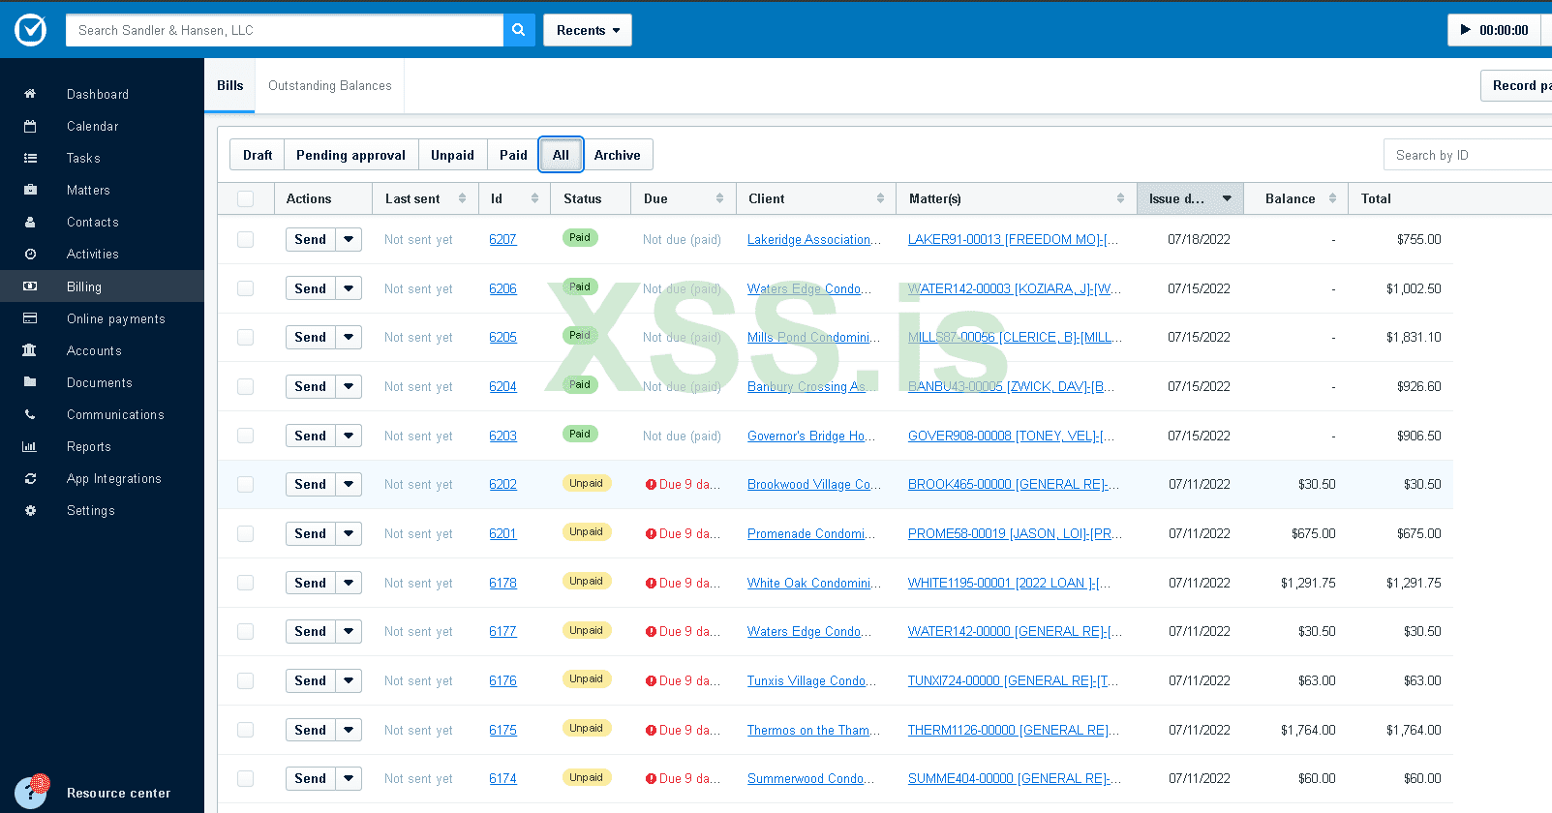Check the box for bill 6207
This screenshot has height=813, width=1552.
pos(246,239)
